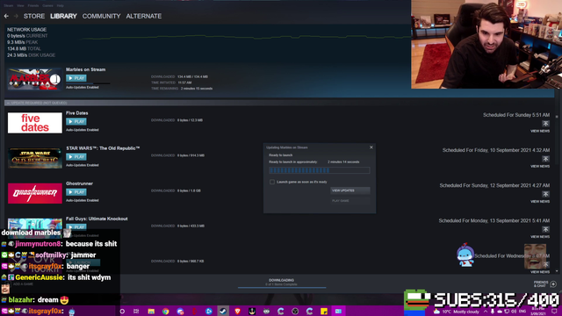The width and height of the screenshot is (562, 316).
Task: Move STAR WARS update to top of queue
Action: point(545,159)
